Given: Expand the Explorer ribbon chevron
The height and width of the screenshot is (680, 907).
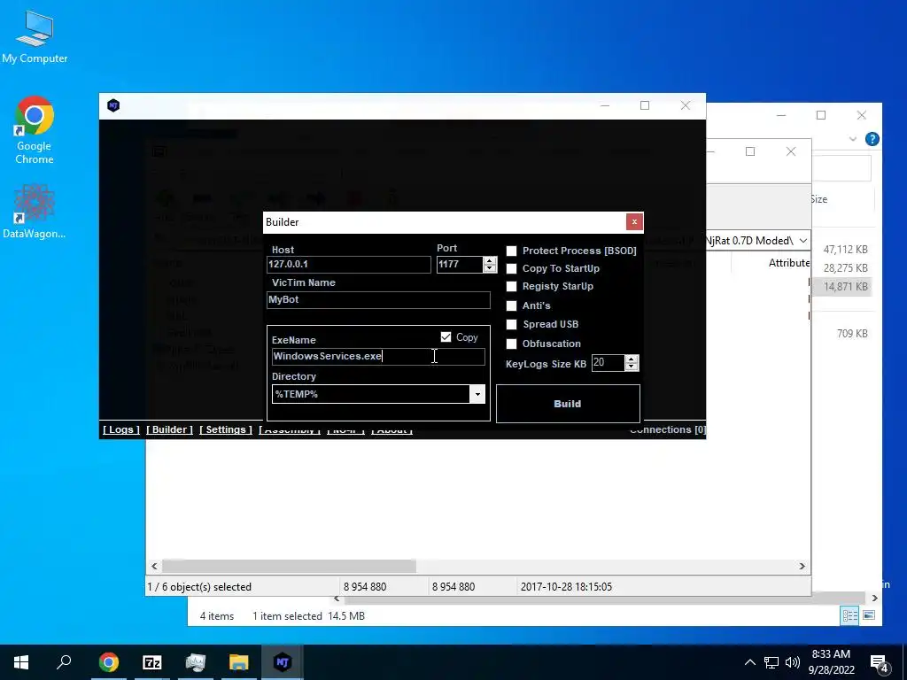Looking at the screenshot, I should click(853, 139).
